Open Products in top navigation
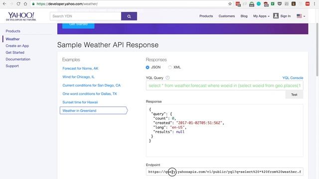 point(206,16)
